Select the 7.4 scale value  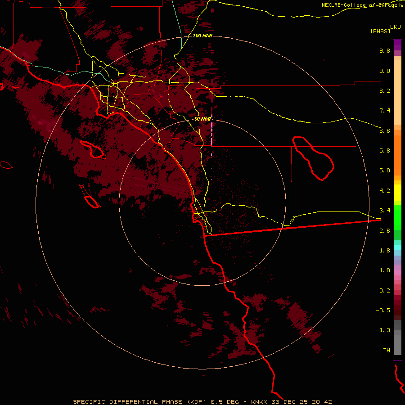pos(385,111)
